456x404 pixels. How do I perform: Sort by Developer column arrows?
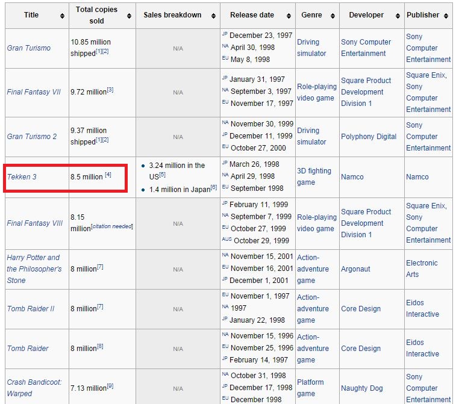click(398, 16)
